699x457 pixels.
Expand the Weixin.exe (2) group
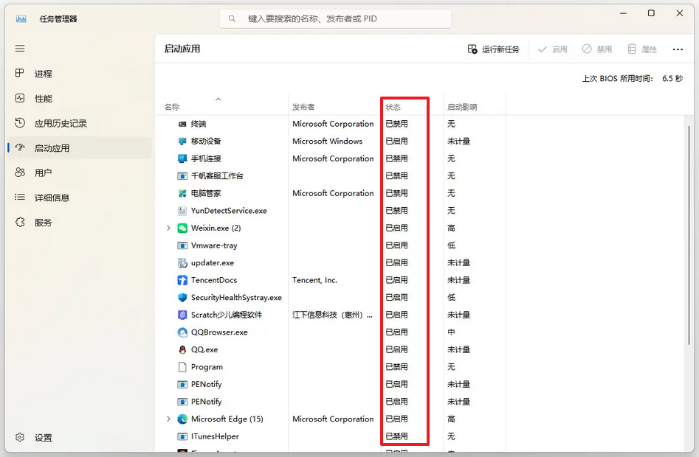[x=168, y=228]
